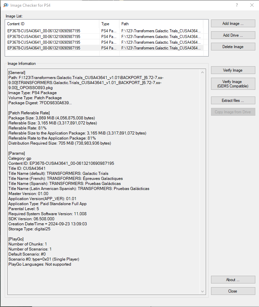Click the Parental Level: 5 line
Image resolution: width=259 pixels, height=307 pixels.
23,209
